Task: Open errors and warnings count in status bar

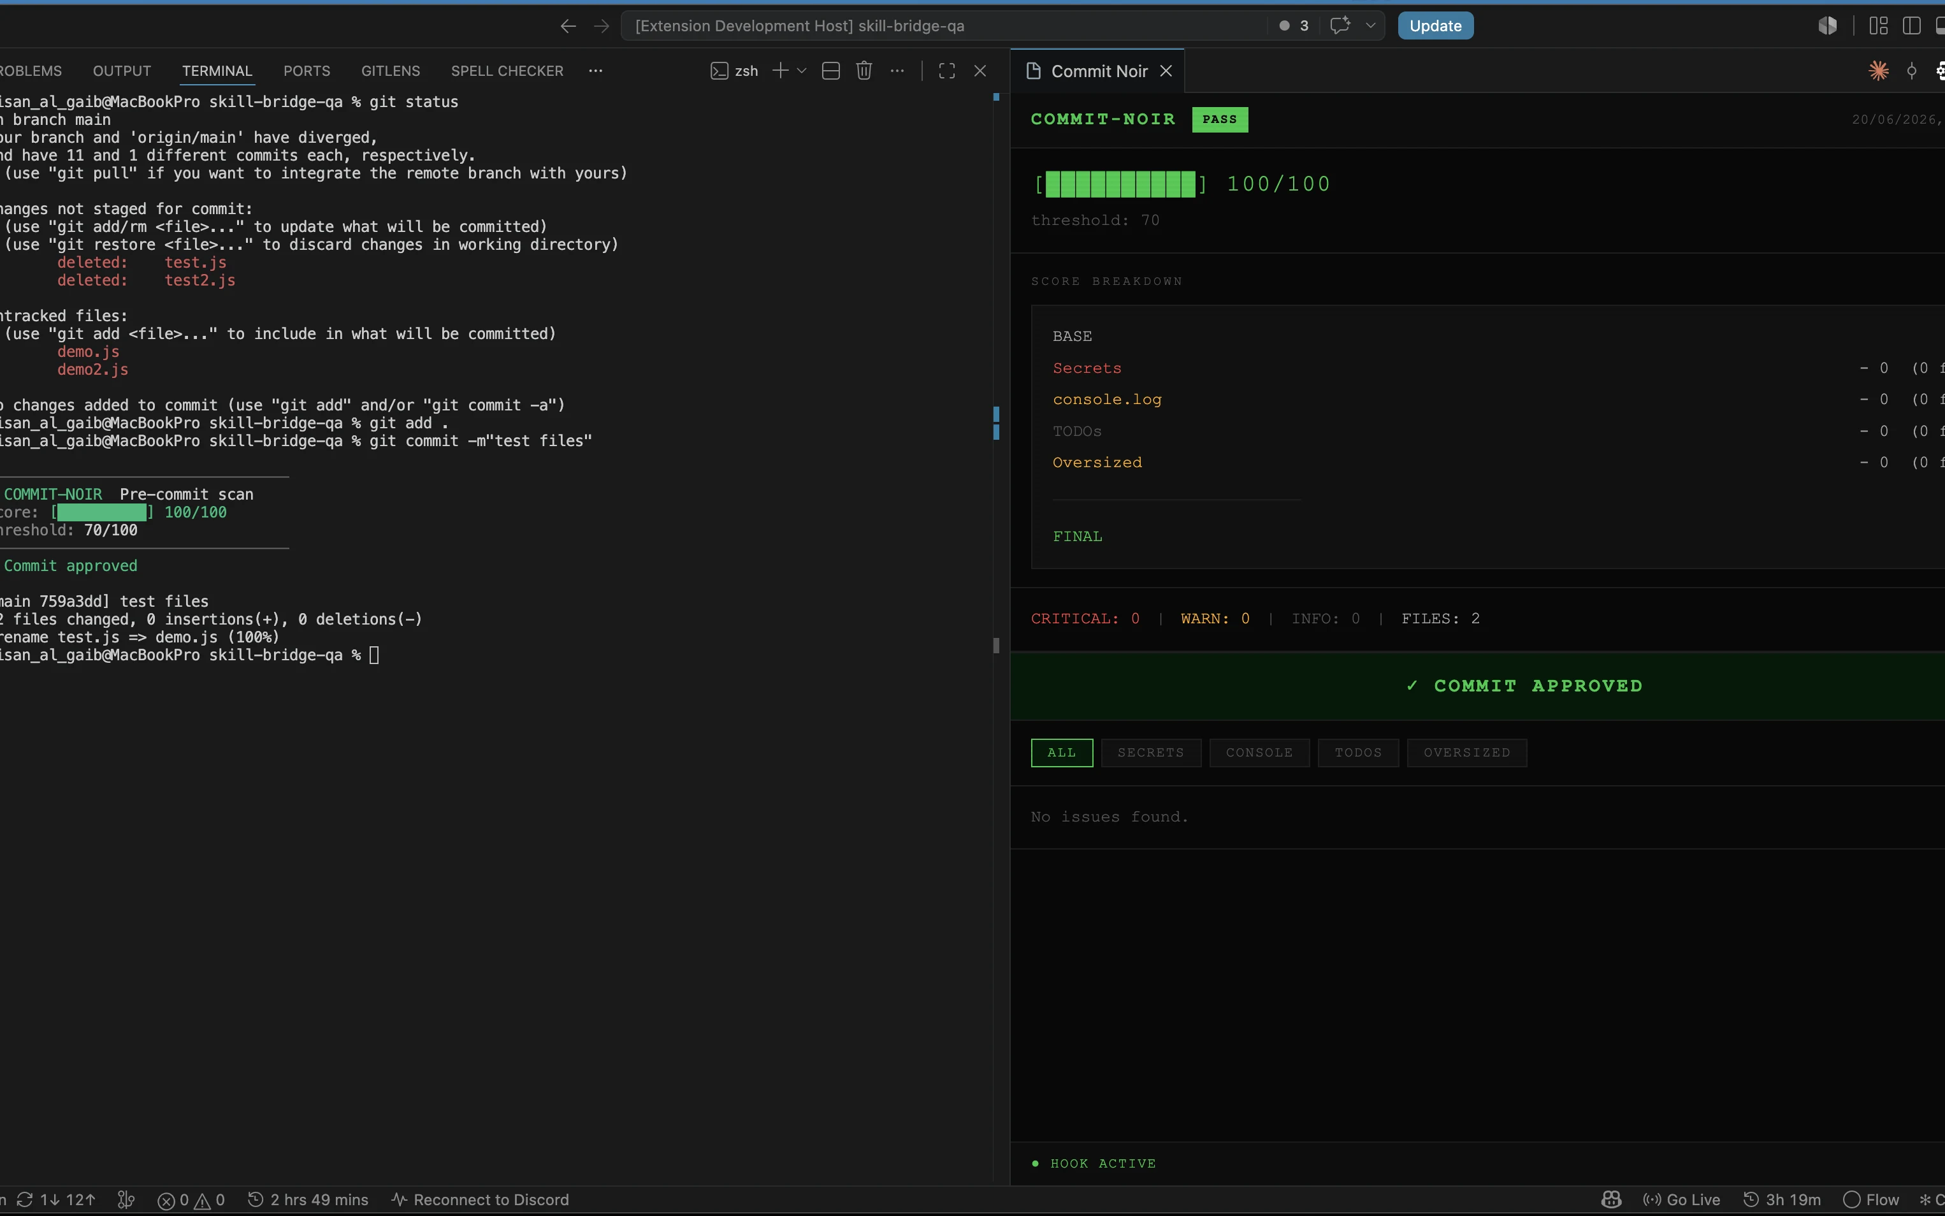Action: pos(191,1200)
